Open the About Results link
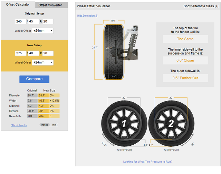The image size is (221, 174). (19, 125)
